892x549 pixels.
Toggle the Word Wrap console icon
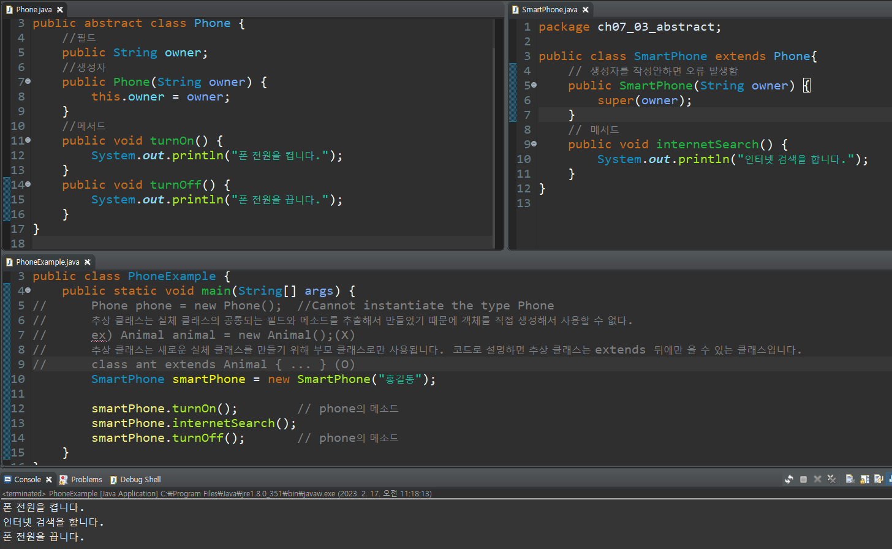tap(879, 479)
